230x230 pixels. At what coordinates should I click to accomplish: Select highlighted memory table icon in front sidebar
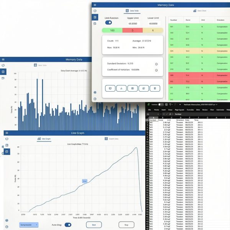(95, 17)
